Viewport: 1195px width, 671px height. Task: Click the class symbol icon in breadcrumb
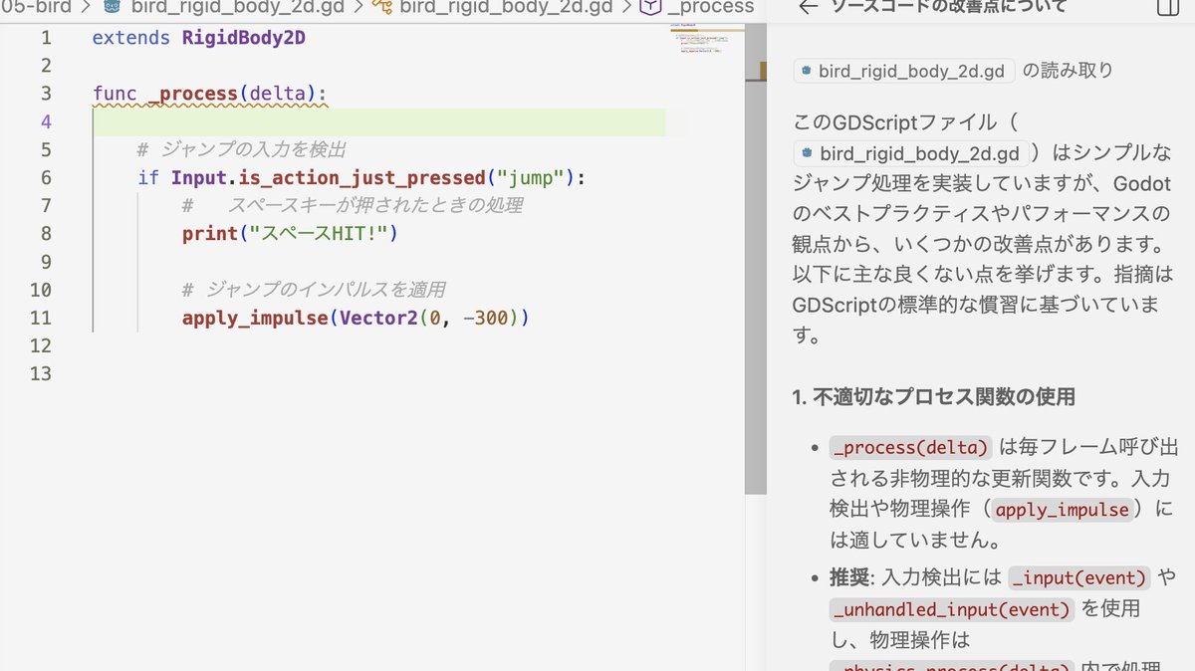click(x=381, y=7)
